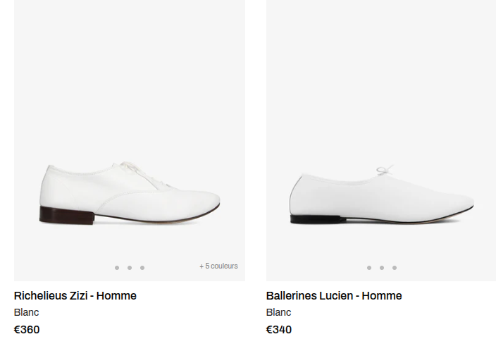Viewport: 496px width, 339px height.
Task: Click the small bow on the Lucien ballerina
Action: click(x=385, y=171)
